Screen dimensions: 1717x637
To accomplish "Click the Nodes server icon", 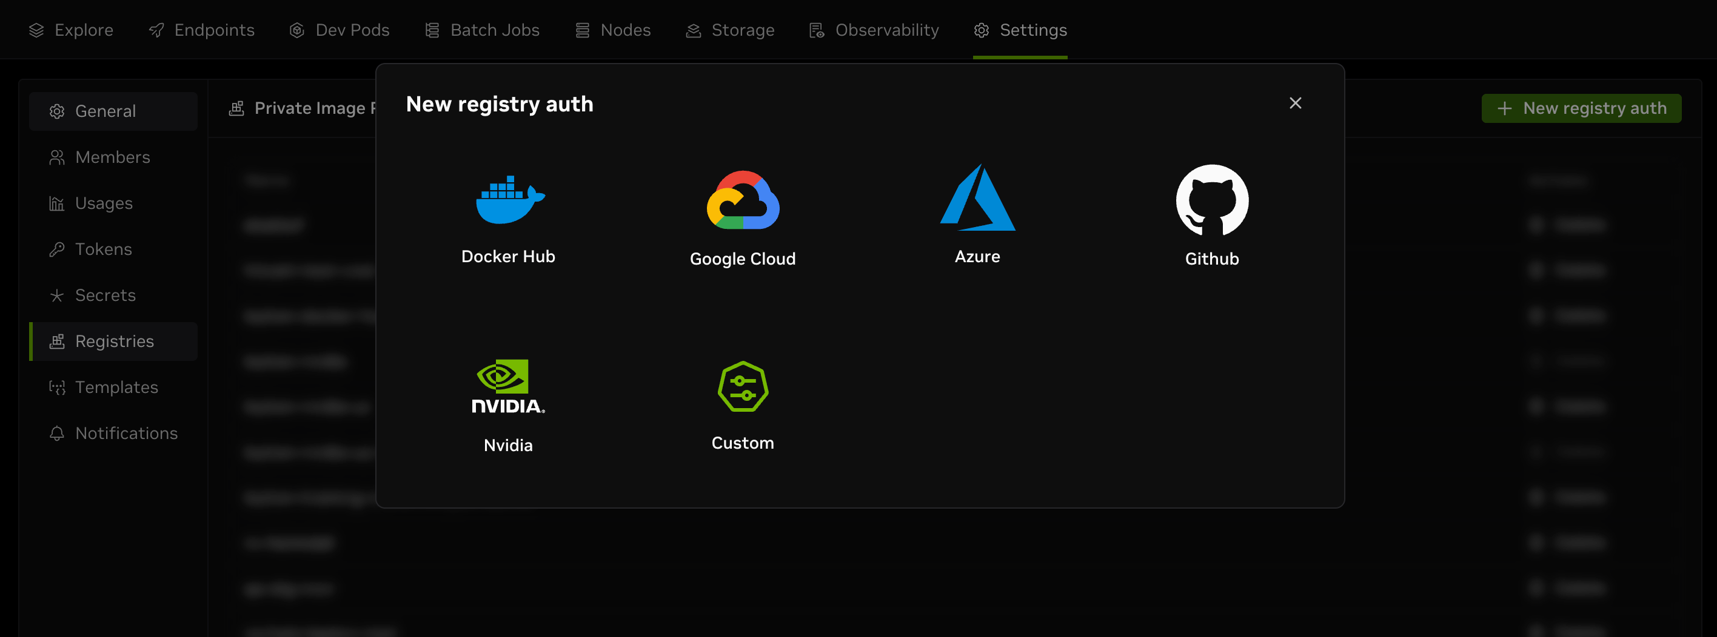I will point(583,31).
